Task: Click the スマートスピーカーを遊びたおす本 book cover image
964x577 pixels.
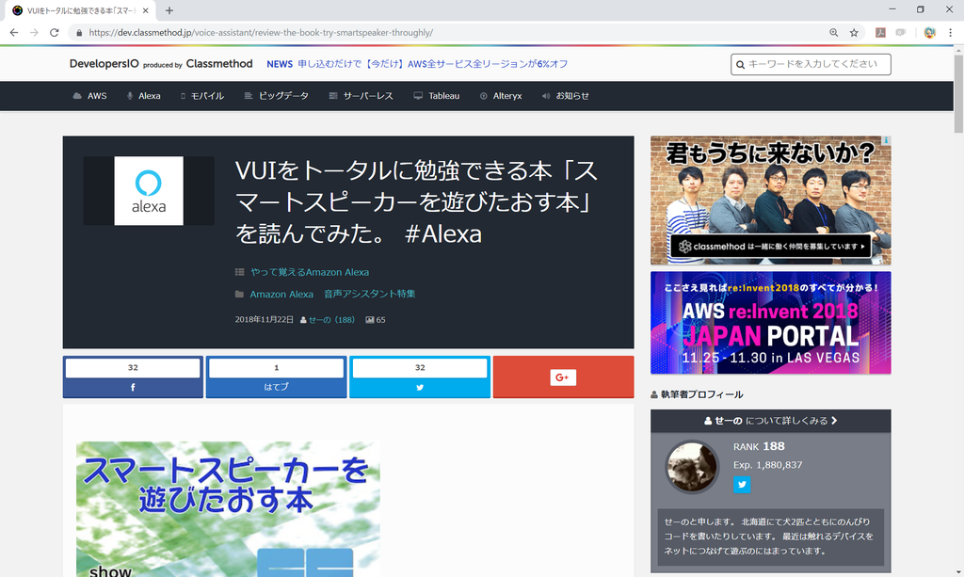Action: [228, 509]
